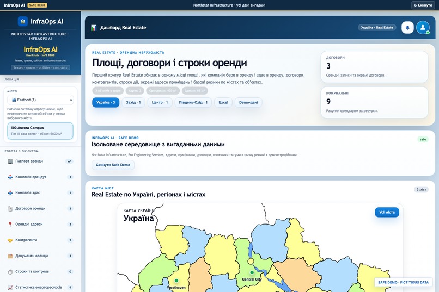The width and height of the screenshot is (439, 292).
Task: Select the Україна · 3 filter tab
Action: point(106,102)
